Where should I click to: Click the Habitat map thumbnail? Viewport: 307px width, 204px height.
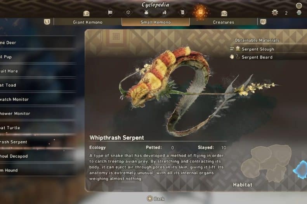pos(266,164)
